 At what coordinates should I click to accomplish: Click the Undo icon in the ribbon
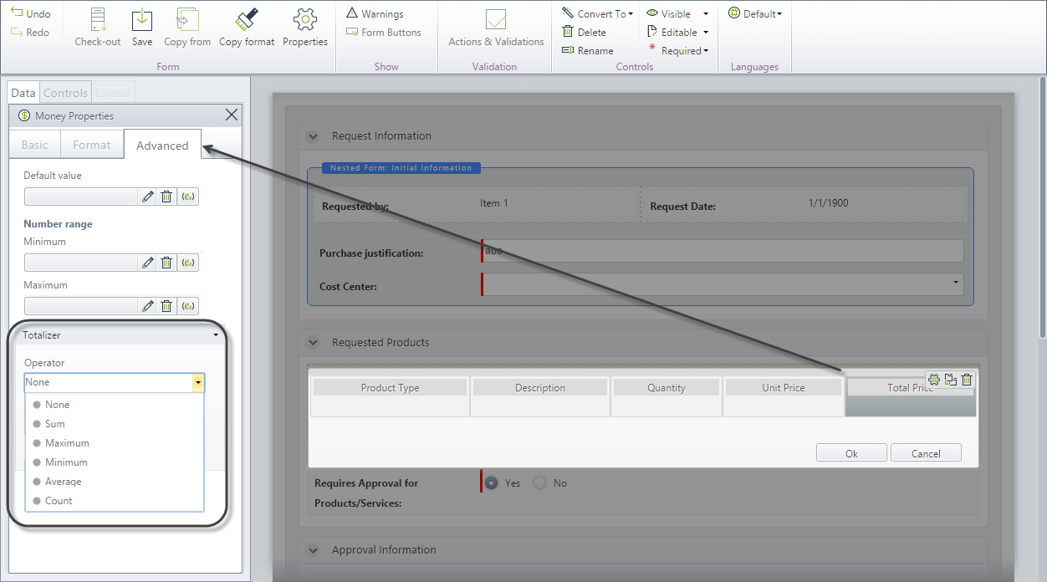(x=17, y=13)
